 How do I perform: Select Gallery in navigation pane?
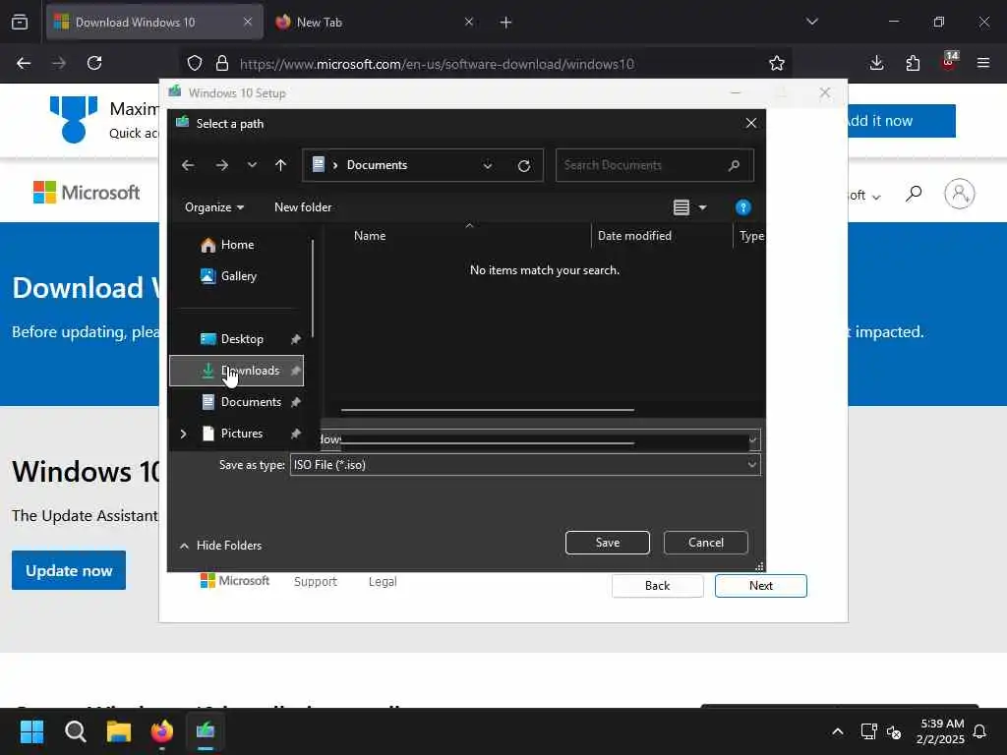(x=238, y=276)
